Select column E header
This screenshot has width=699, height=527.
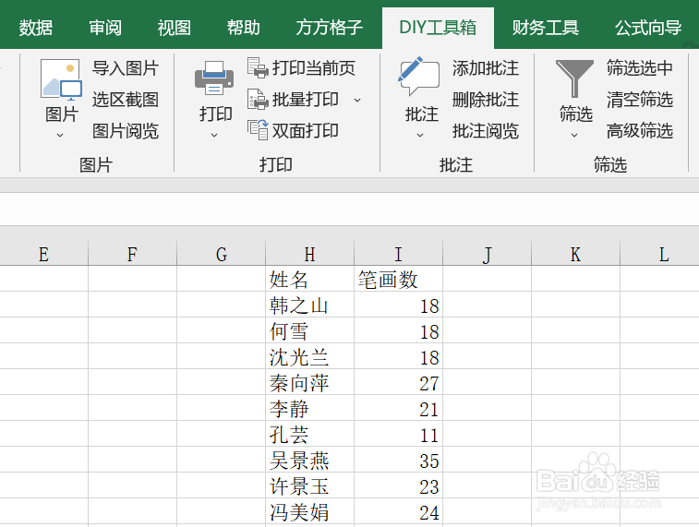point(43,254)
